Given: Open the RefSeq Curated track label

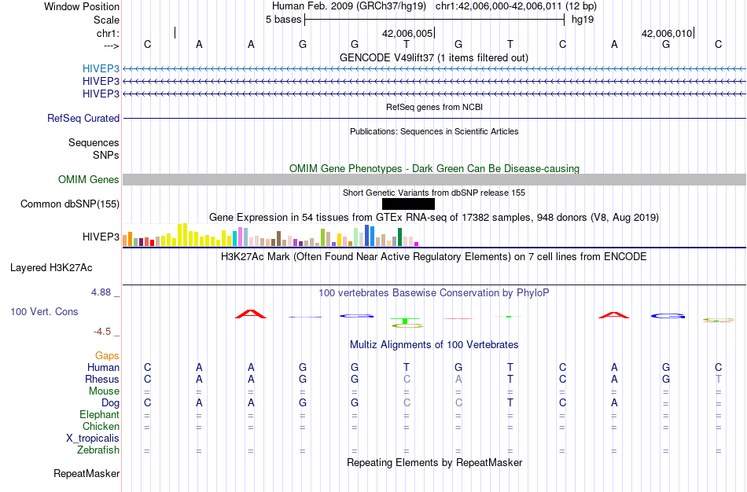Looking at the screenshot, I should [83, 118].
